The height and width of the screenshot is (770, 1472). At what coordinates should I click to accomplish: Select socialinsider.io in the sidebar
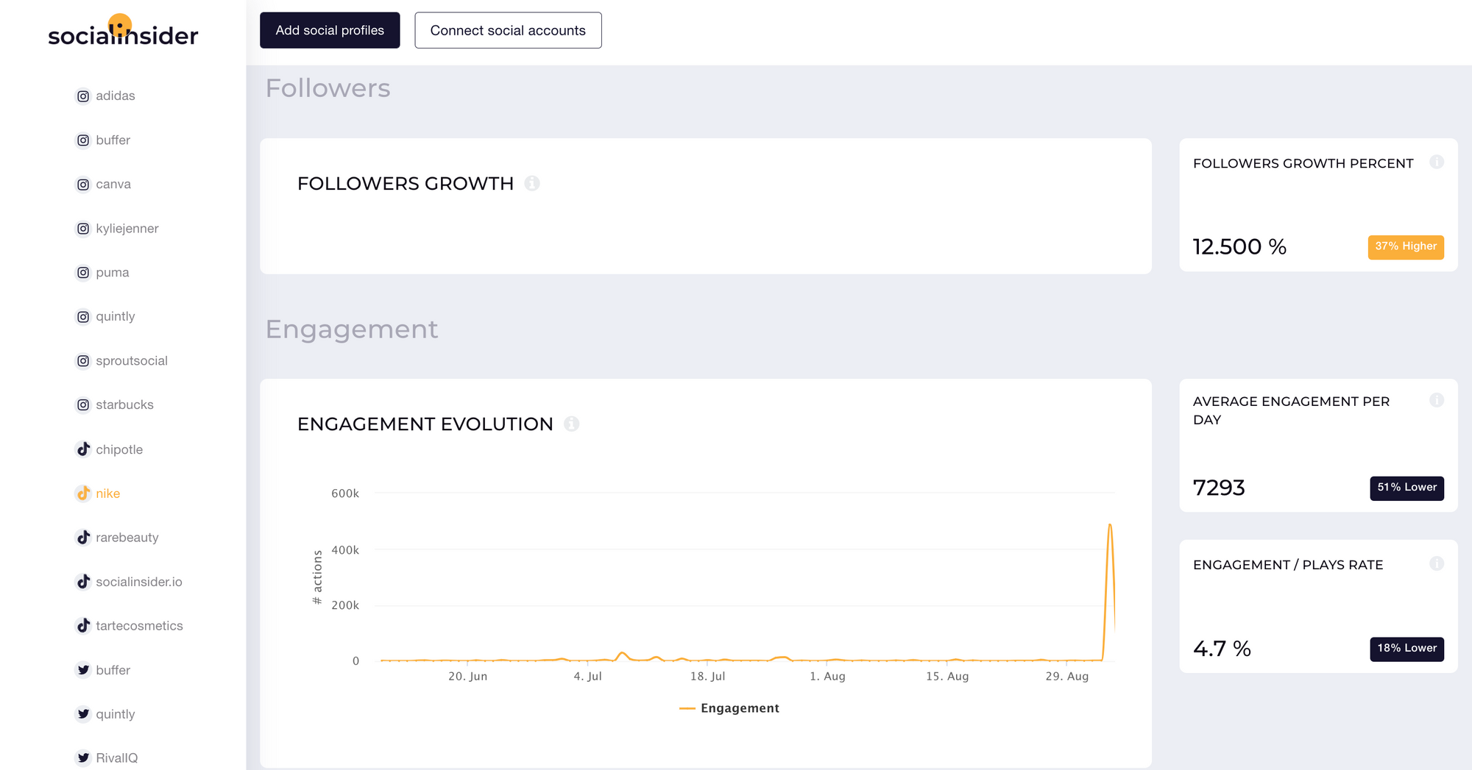point(139,582)
